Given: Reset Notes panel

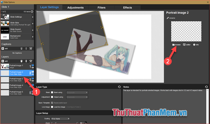Looking at the screenshot, I should (x=206, y=87).
